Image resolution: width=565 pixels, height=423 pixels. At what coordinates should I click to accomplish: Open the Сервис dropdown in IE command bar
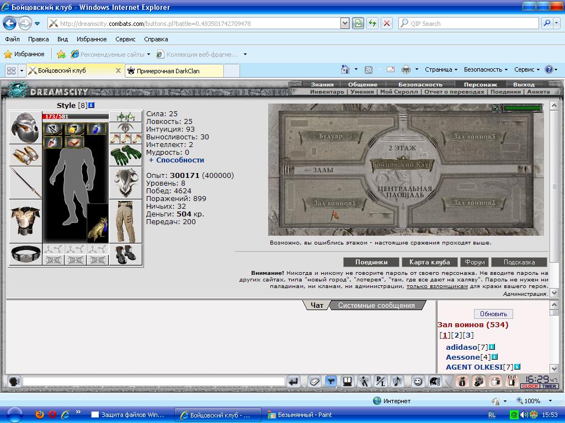(x=527, y=69)
